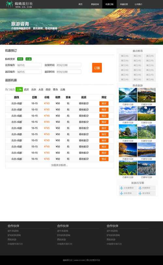Click the 旅游百宝箱 sidebar heading
The width and height of the screenshot is (163, 265).
(x=138, y=183)
